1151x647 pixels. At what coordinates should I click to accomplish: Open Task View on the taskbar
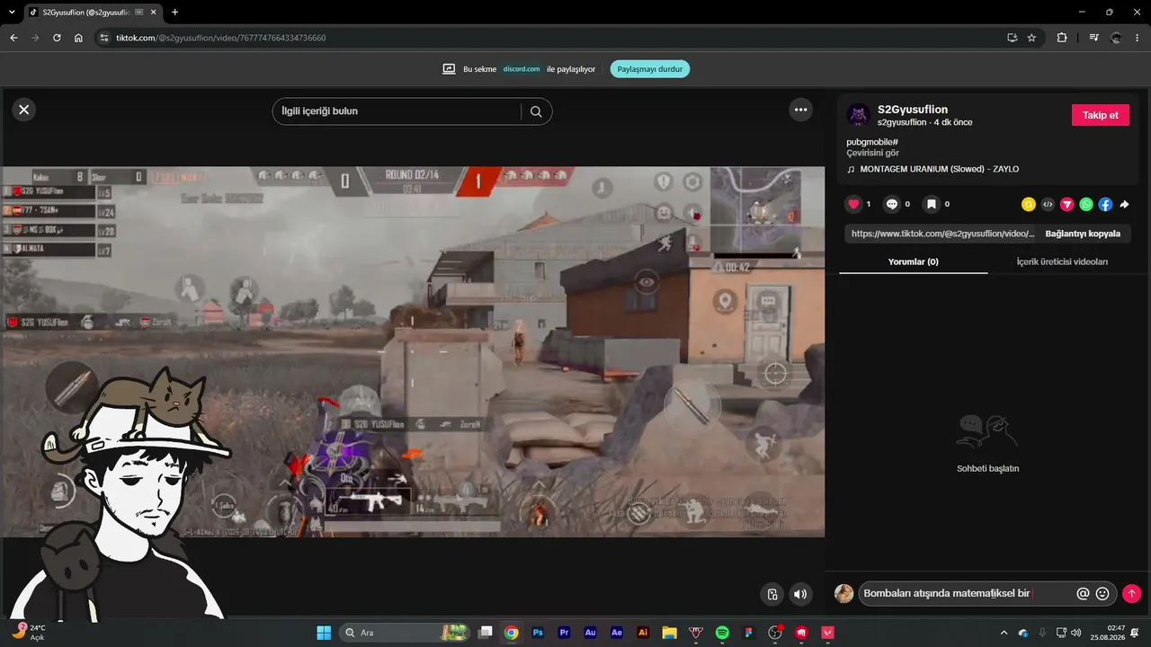[x=486, y=633]
